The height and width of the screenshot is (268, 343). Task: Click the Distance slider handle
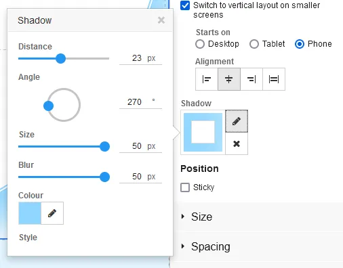click(60, 58)
